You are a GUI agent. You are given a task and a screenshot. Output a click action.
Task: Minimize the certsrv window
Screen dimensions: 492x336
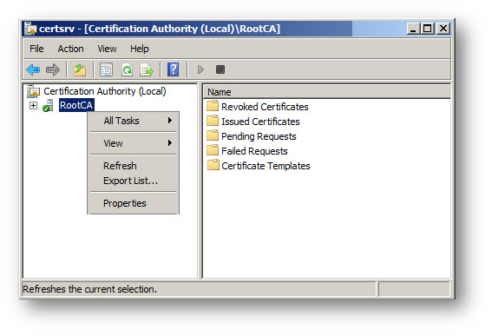point(414,29)
